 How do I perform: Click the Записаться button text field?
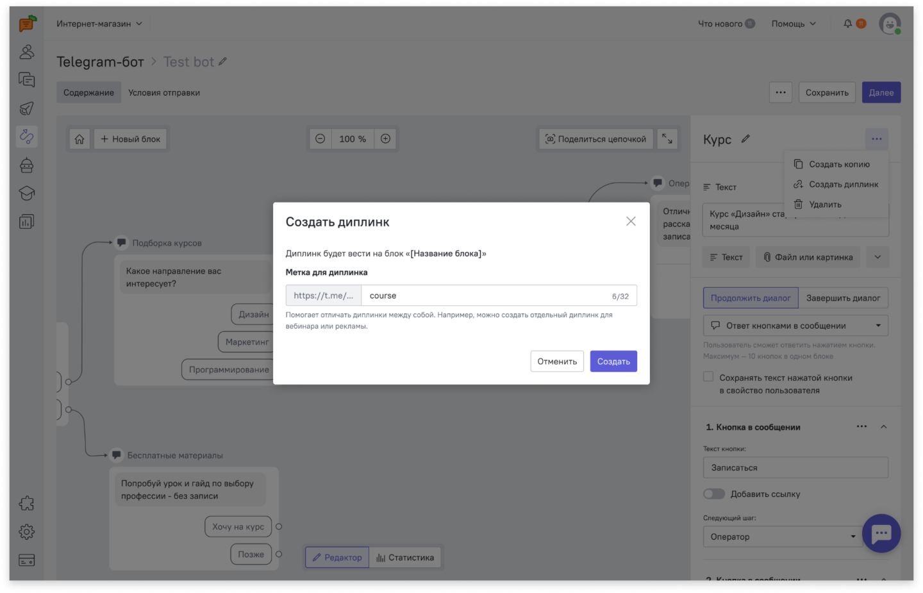[795, 467]
